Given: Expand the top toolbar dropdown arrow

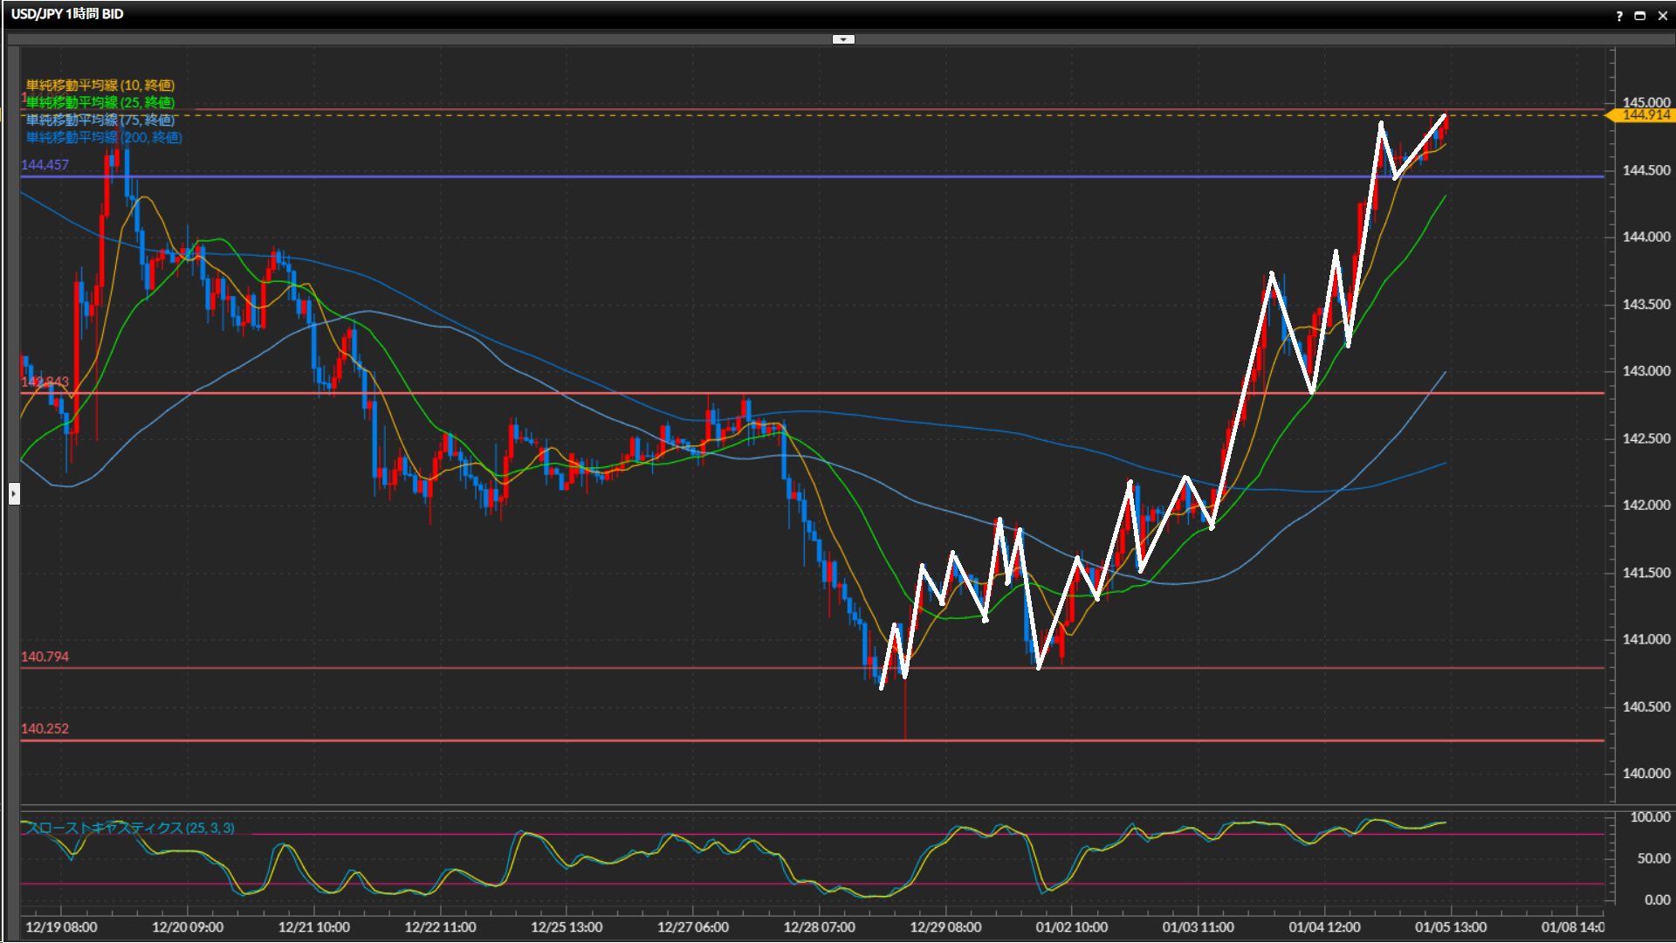Looking at the screenshot, I should [x=843, y=39].
